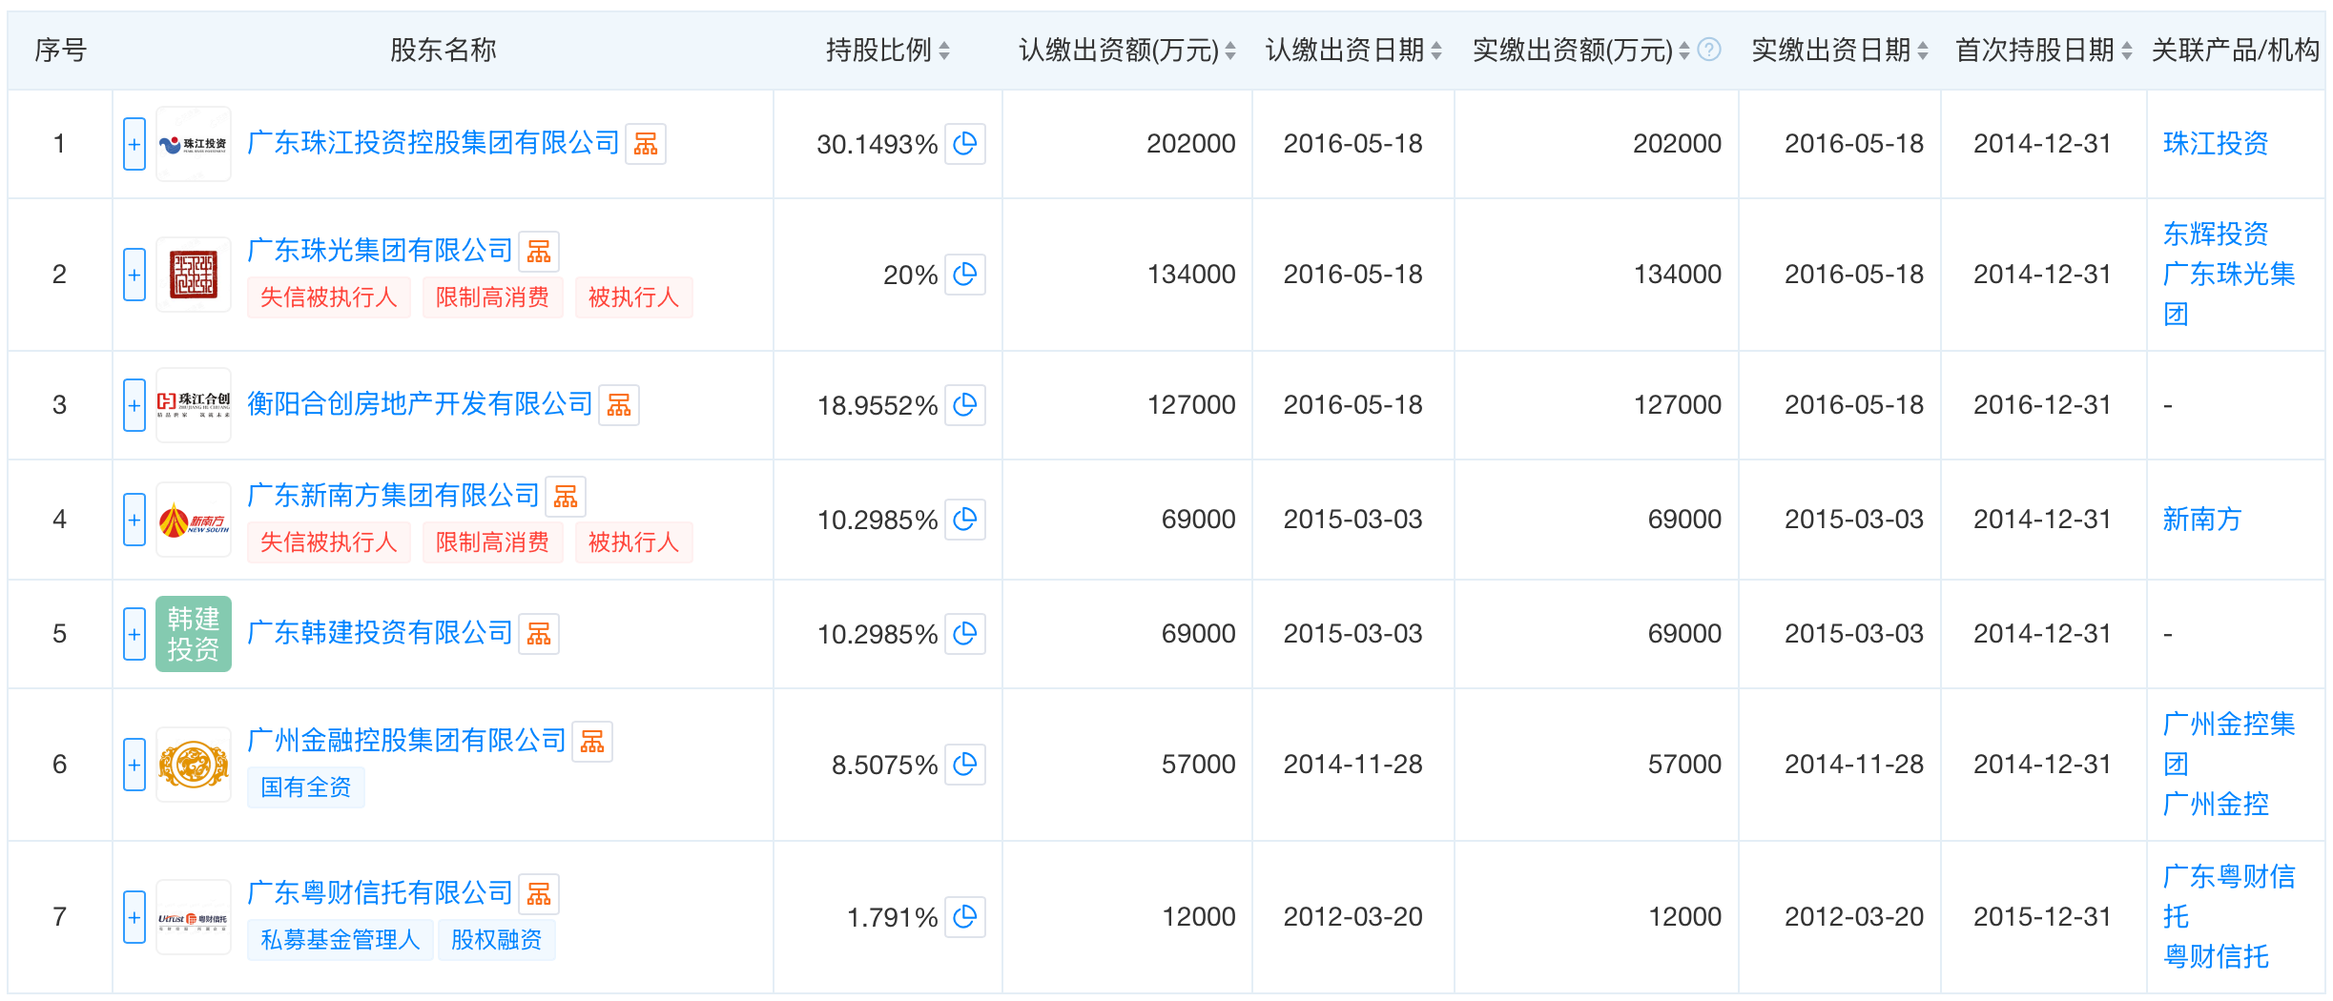Click the pie chart icon beside 1.791%
This screenshot has width=2333, height=1001.
tap(964, 917)
